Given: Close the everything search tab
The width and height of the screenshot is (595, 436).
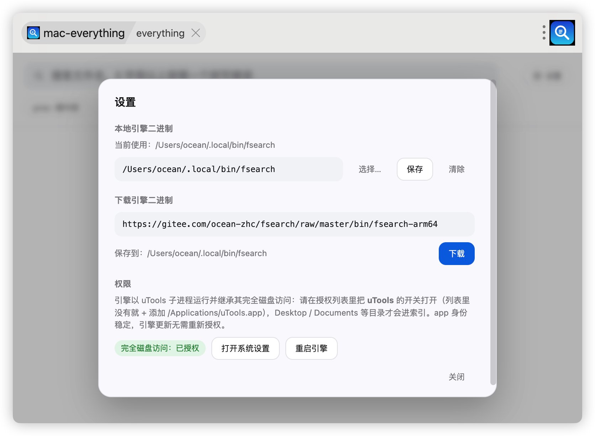Looking at the screenshot, I should (x=196, y=33).
